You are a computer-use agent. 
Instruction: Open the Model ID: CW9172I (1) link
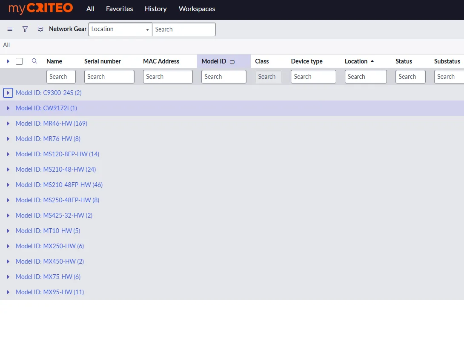click(46, 108)
